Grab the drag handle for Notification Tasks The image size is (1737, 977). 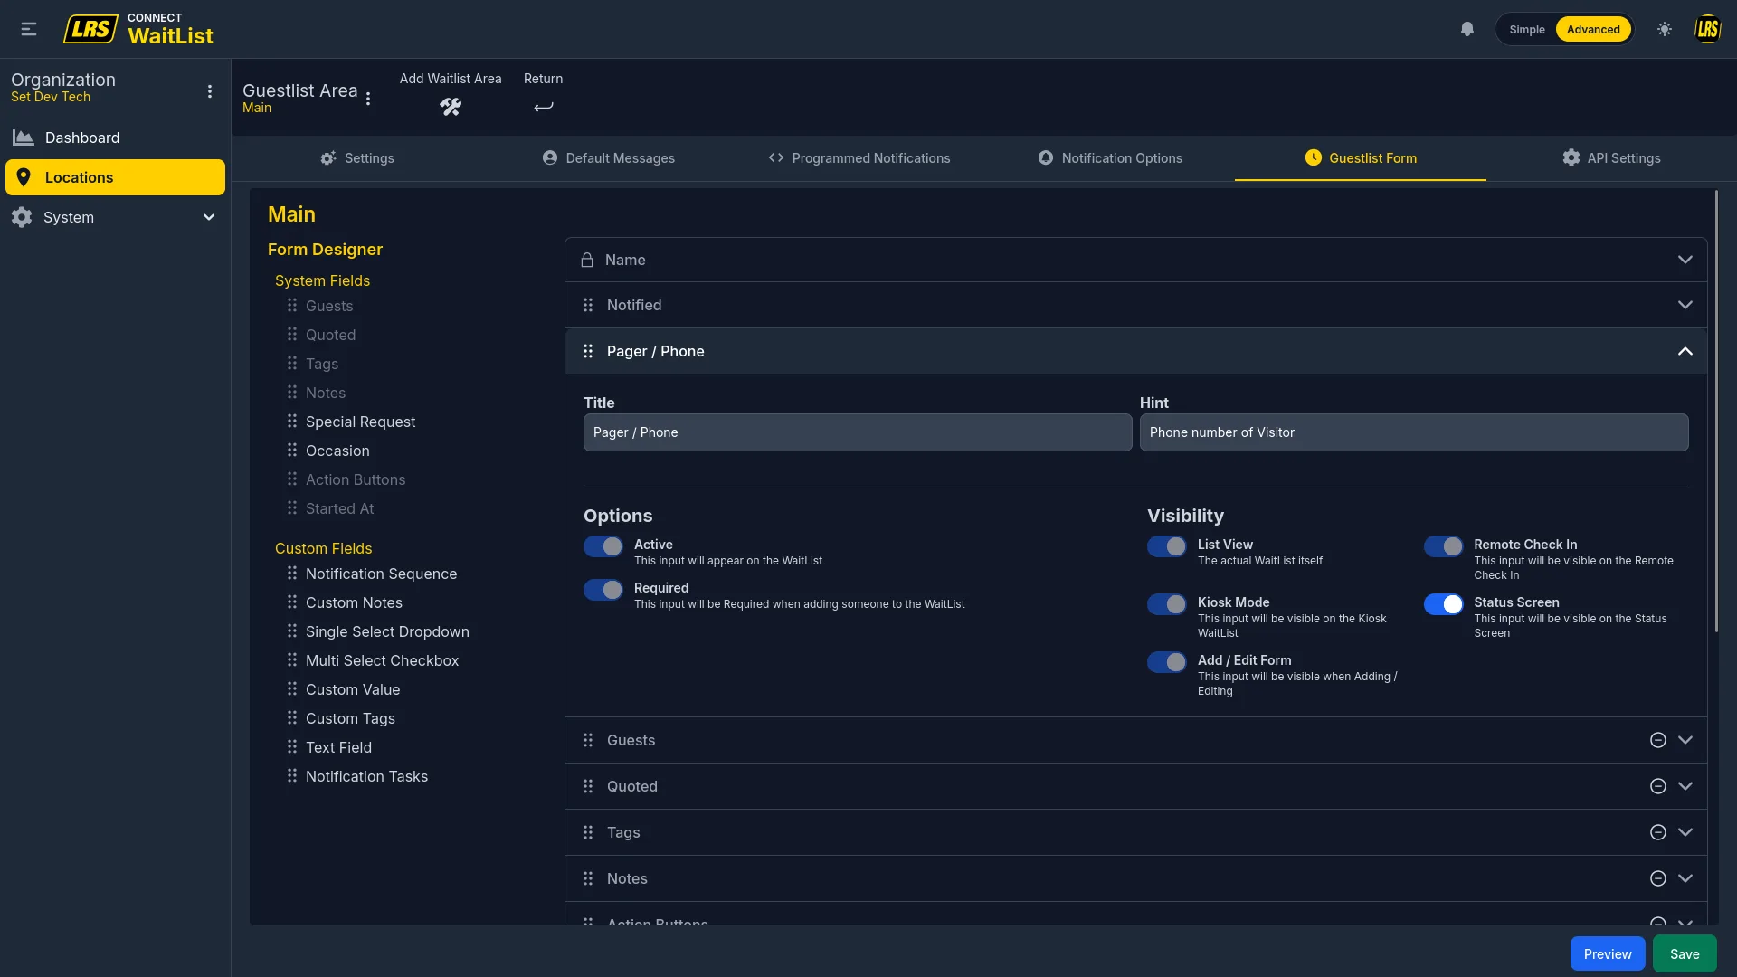(292, 775)
